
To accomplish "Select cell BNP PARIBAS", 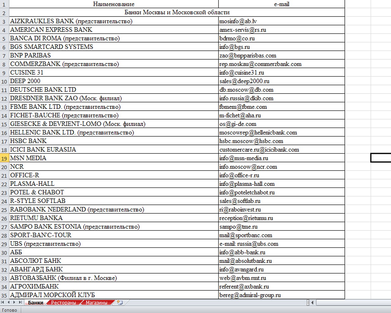I will tap(114, 55).
